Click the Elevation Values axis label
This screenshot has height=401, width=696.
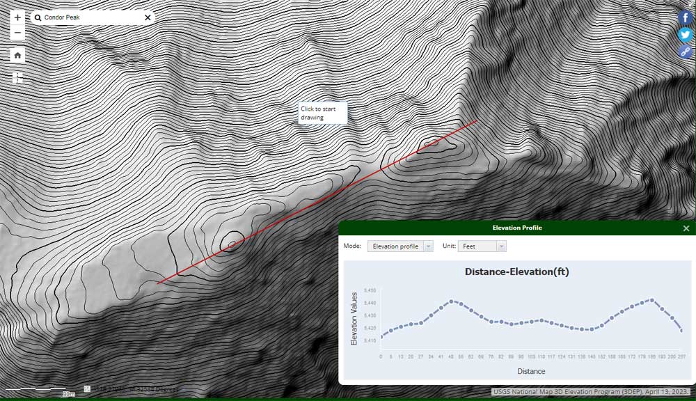354,318
